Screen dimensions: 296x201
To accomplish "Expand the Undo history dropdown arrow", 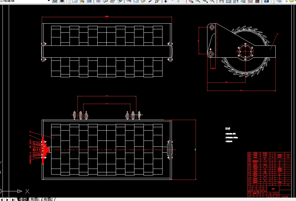I will coord(172,1).
